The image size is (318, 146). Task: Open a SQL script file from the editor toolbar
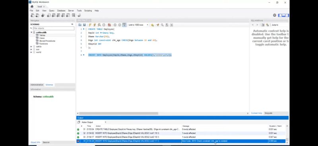[x=80, y=25]
